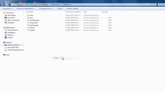Click Carpeta de archivos type cell
Viewport: 165px width, 93px height.
point(91,15)
